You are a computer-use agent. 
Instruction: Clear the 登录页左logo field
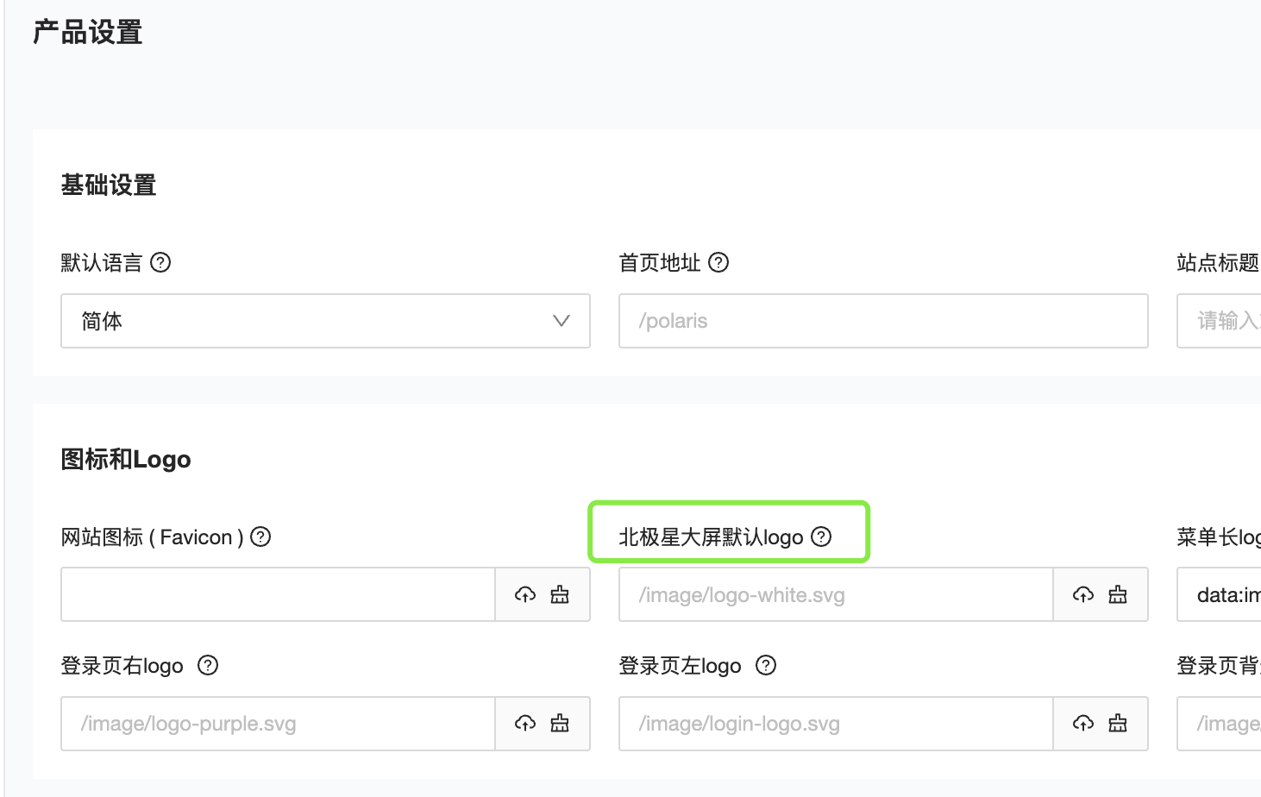(x=1118, y=723)
